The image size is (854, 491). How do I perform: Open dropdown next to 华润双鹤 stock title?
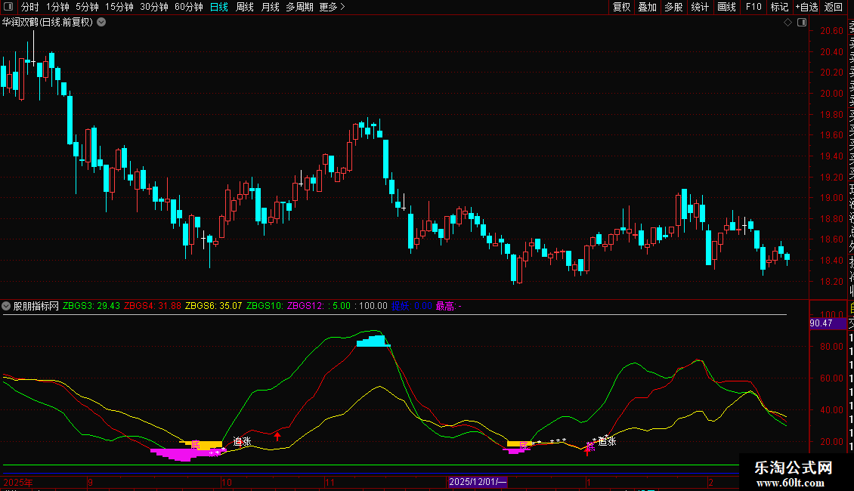click(101, 23)
